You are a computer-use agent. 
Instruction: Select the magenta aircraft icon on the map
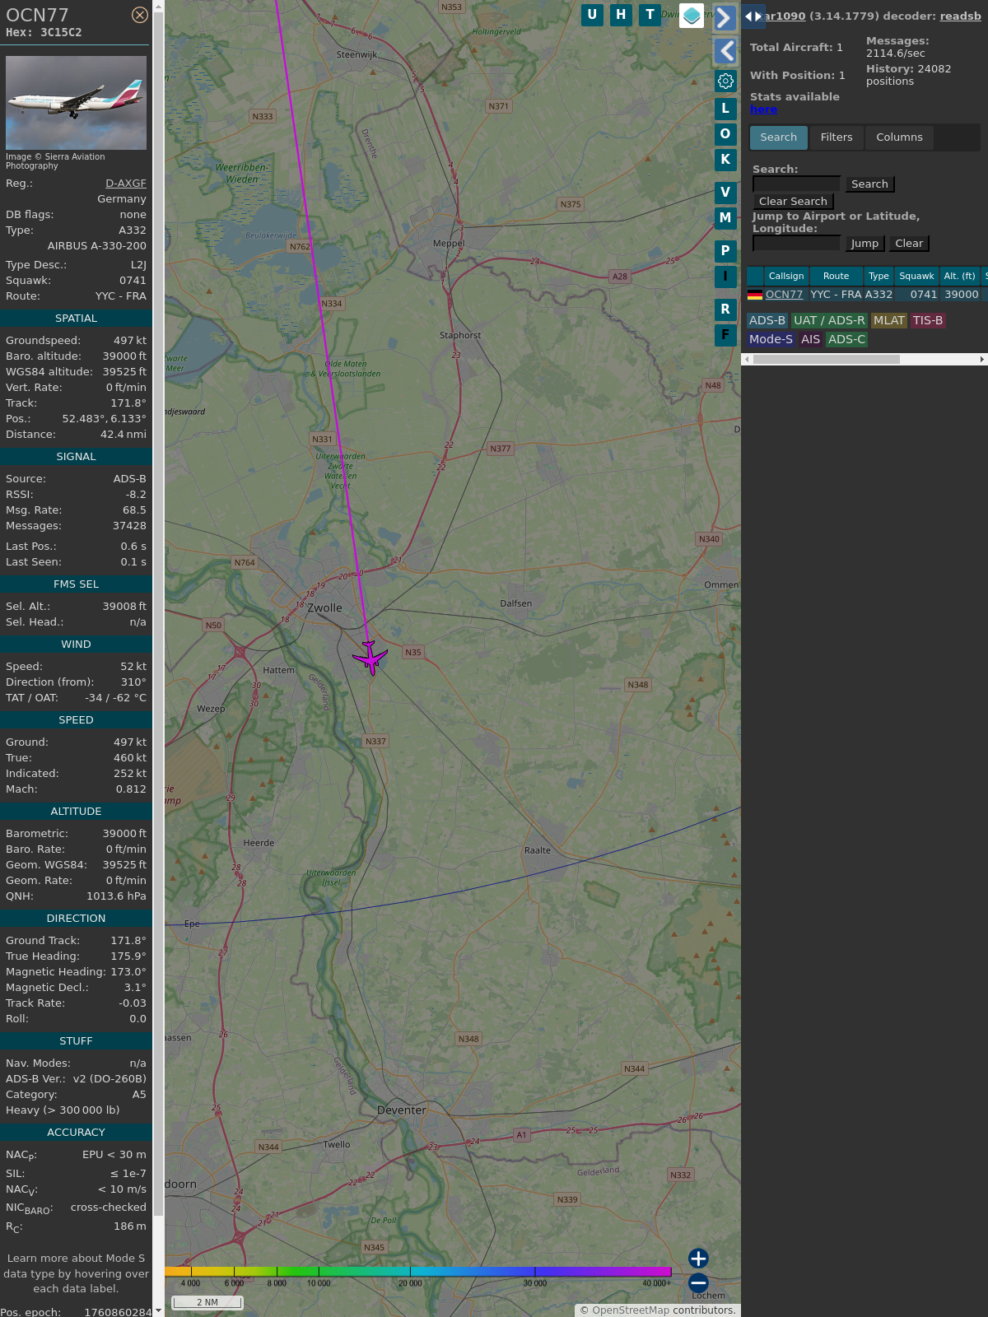tap(370, 658)
